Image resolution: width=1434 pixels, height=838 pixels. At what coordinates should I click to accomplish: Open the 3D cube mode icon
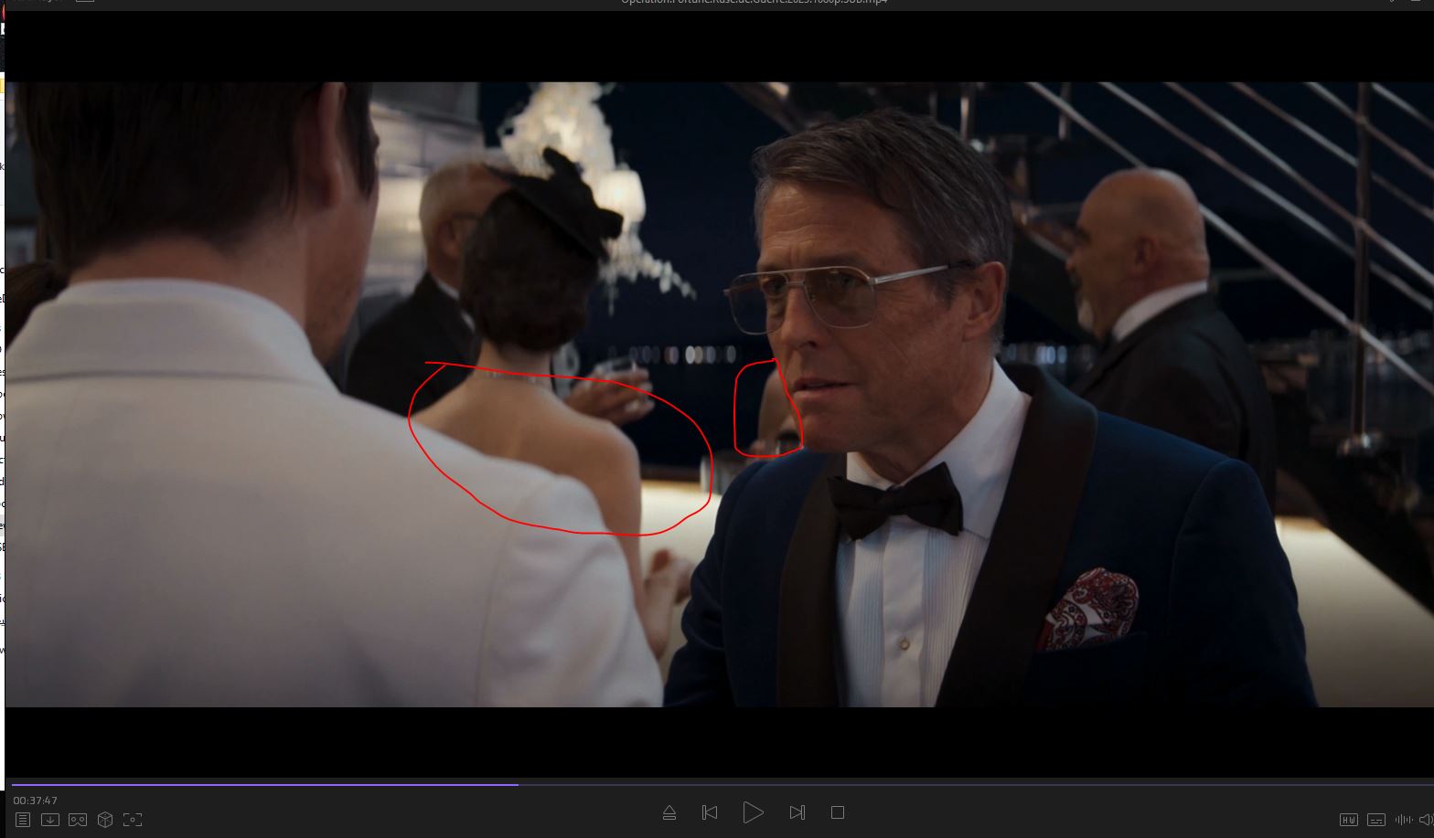(105, 820)
